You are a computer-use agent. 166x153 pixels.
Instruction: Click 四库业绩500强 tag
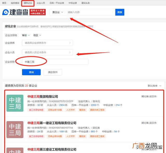click(55, 136)
